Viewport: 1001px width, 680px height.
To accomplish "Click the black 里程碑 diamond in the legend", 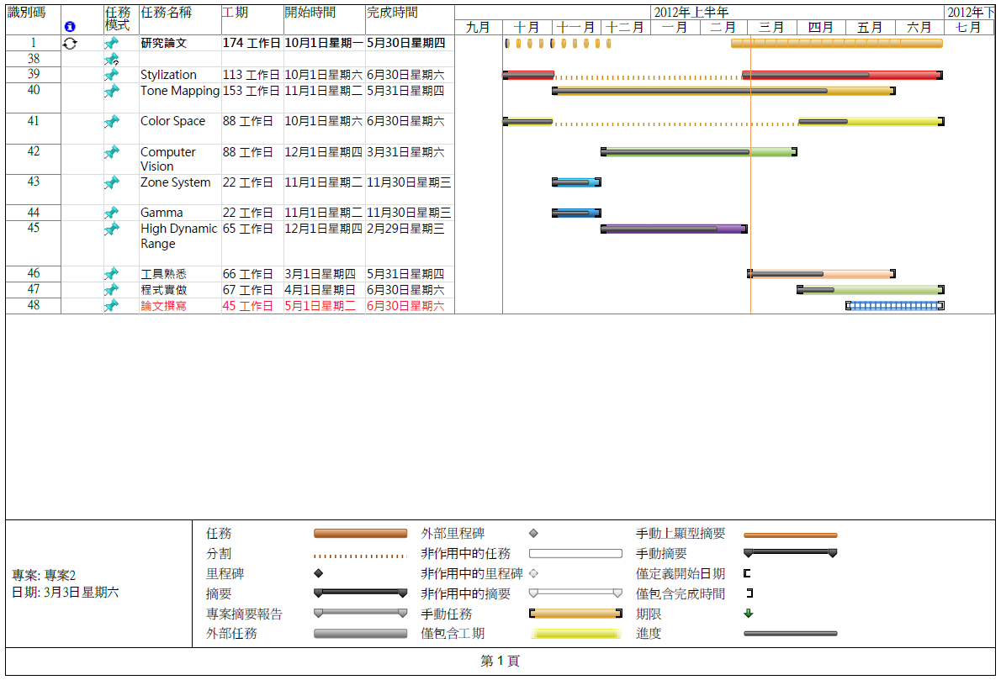I will pos(319,573).
